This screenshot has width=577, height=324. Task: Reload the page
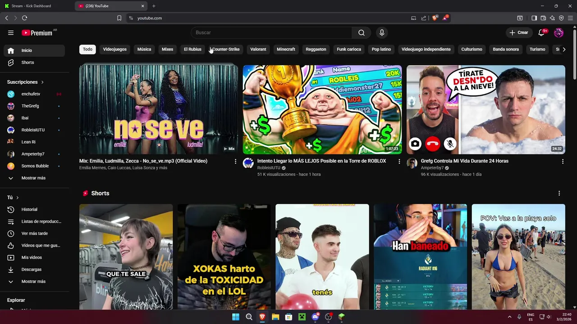tap(24, 18)
